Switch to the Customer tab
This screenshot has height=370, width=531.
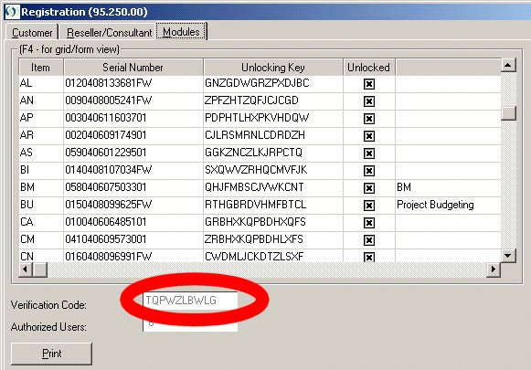point(32,33)
